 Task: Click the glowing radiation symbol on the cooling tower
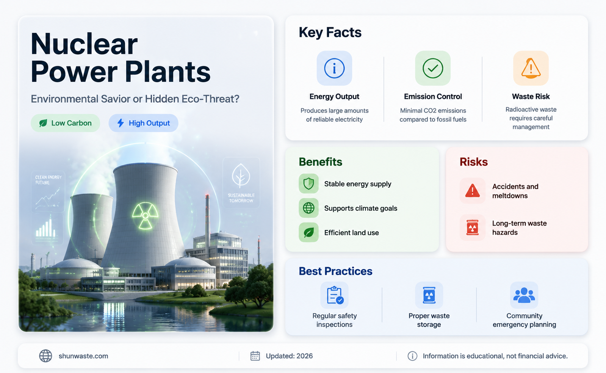click(145, 216)
